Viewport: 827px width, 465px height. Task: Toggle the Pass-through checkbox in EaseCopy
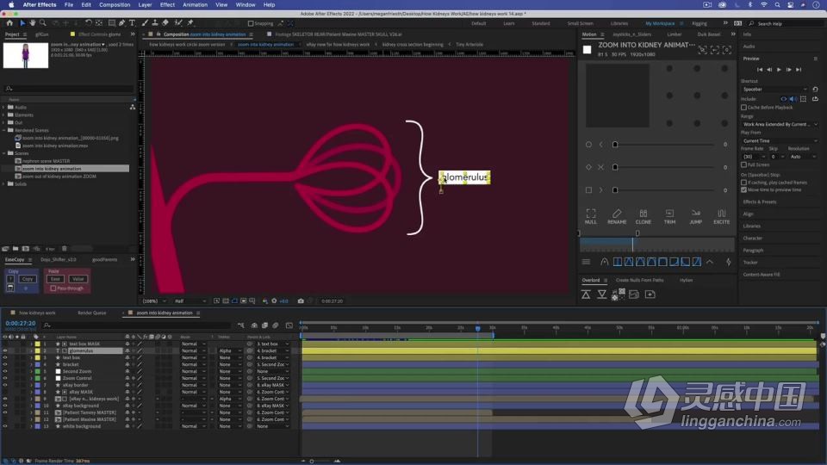[53, 288]
